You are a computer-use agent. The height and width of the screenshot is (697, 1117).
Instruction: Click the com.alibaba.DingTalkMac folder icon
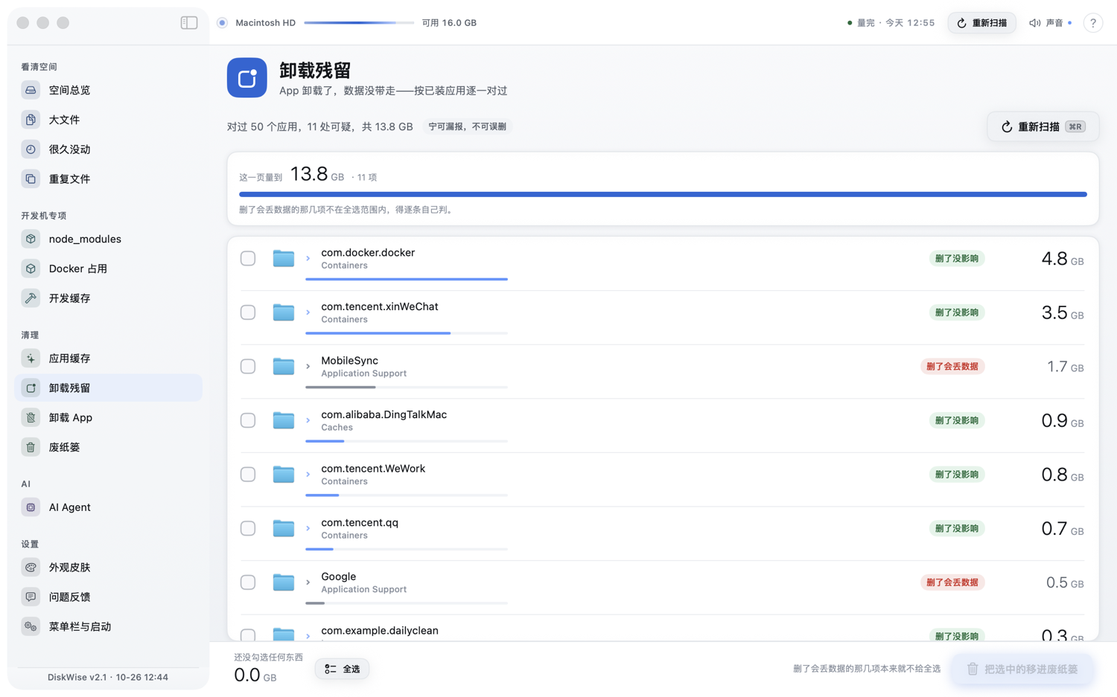[x=283, y=420]
